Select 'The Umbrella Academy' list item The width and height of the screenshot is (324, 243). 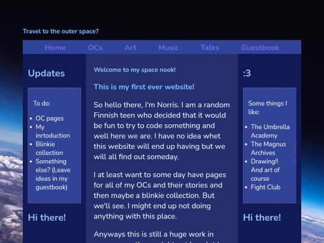click(270, 131)
